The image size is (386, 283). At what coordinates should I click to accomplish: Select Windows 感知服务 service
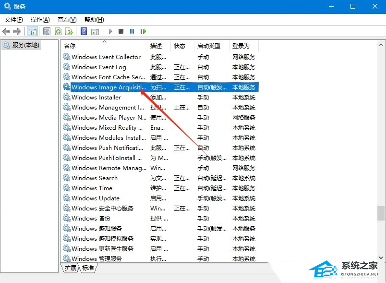(160, 229)
